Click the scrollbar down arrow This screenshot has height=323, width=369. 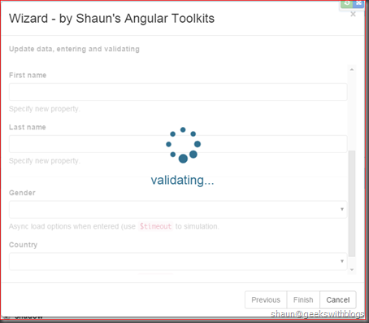(x=352, y=269)
